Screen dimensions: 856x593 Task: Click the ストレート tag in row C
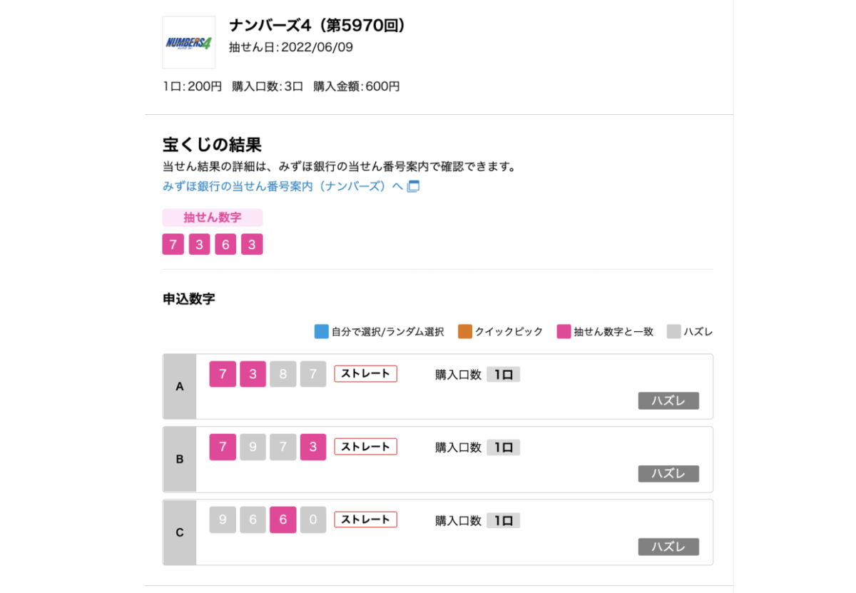point(365,519)
